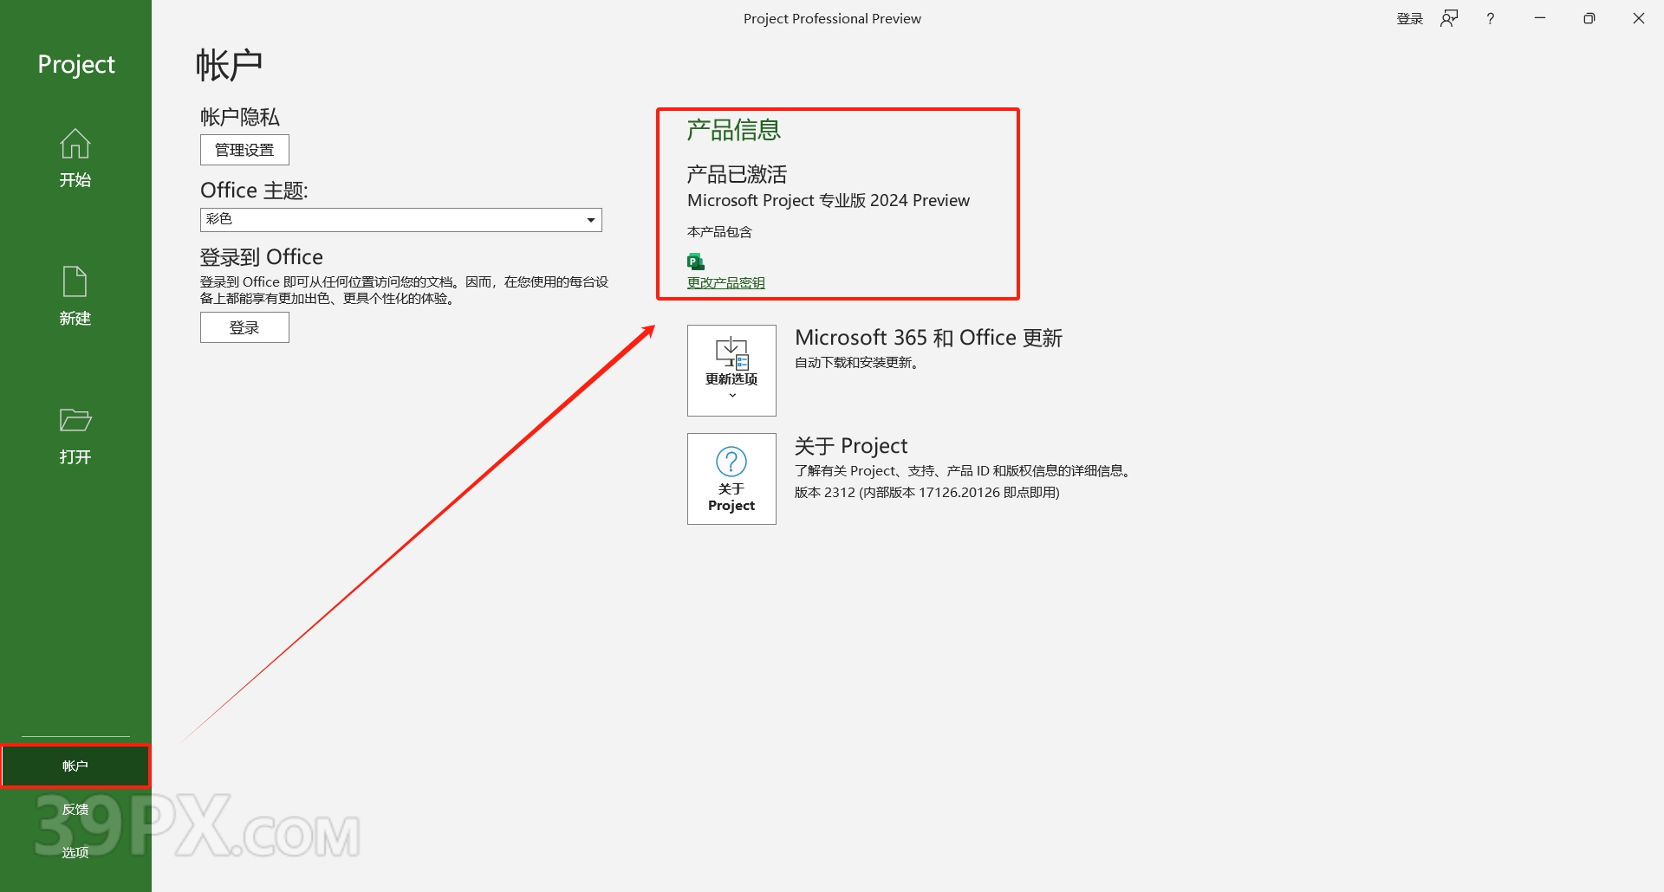Click the feedback person icon in title bar

click(1449, 18)
